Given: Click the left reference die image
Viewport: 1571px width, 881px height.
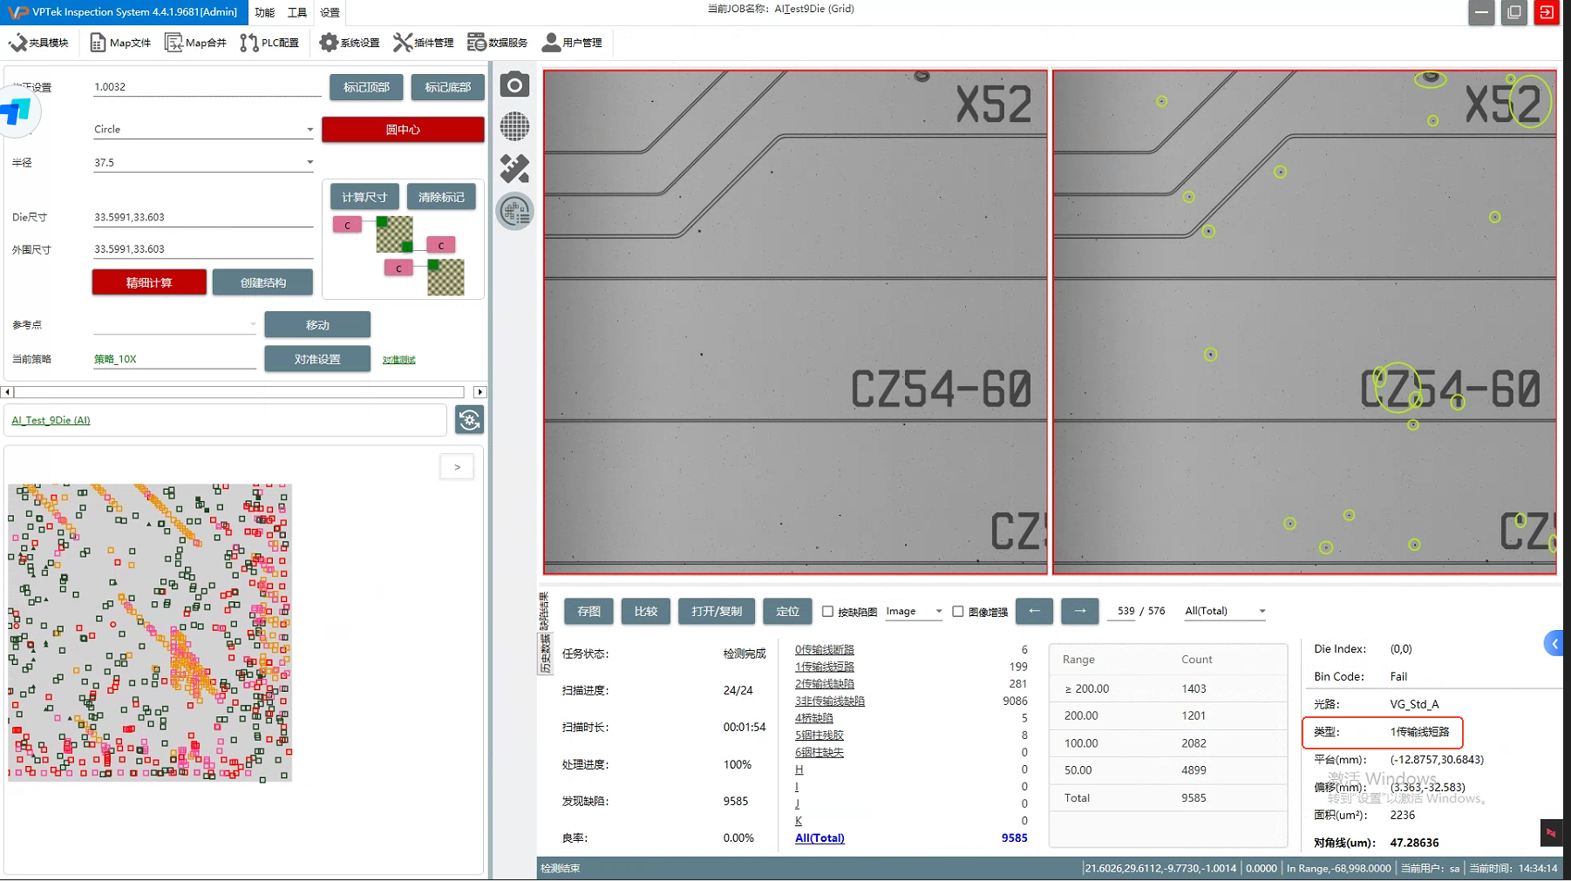Looking at the screenshot, I should point(795,322).
